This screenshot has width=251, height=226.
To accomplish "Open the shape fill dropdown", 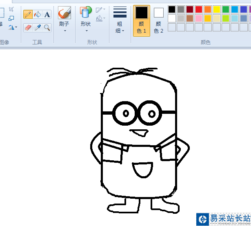I will click(100, 18).
